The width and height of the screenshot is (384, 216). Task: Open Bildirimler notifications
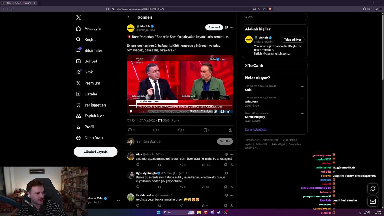pos(89,50)
